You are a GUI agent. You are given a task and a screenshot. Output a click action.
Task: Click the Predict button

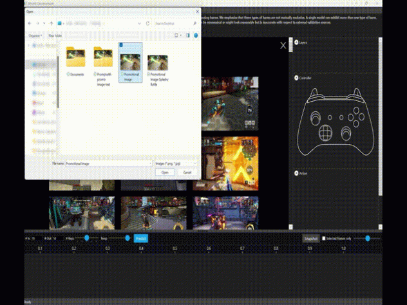(x=140, y=238)
